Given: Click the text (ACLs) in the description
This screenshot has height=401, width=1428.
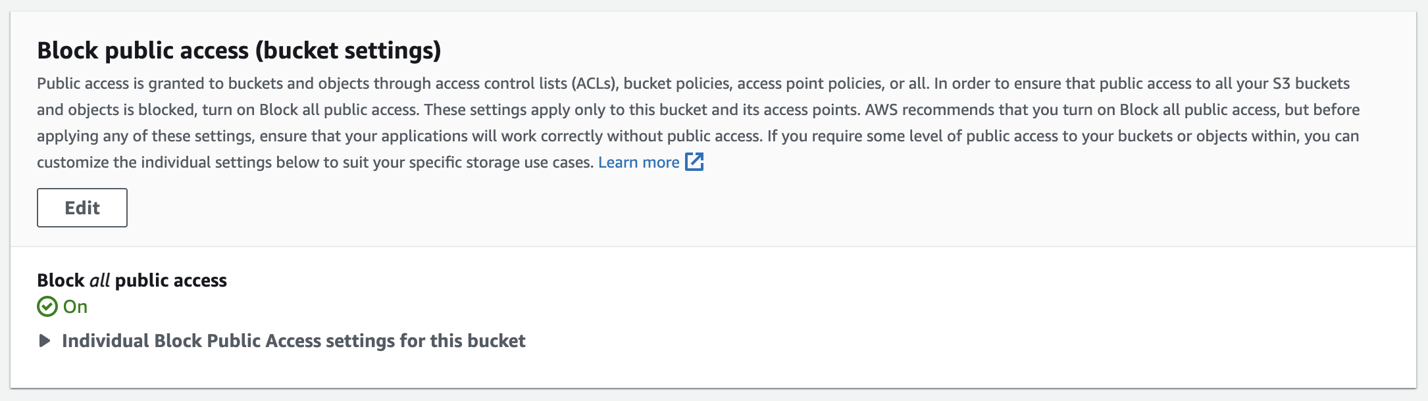Looking at the screenshot, I should (595, 83).
